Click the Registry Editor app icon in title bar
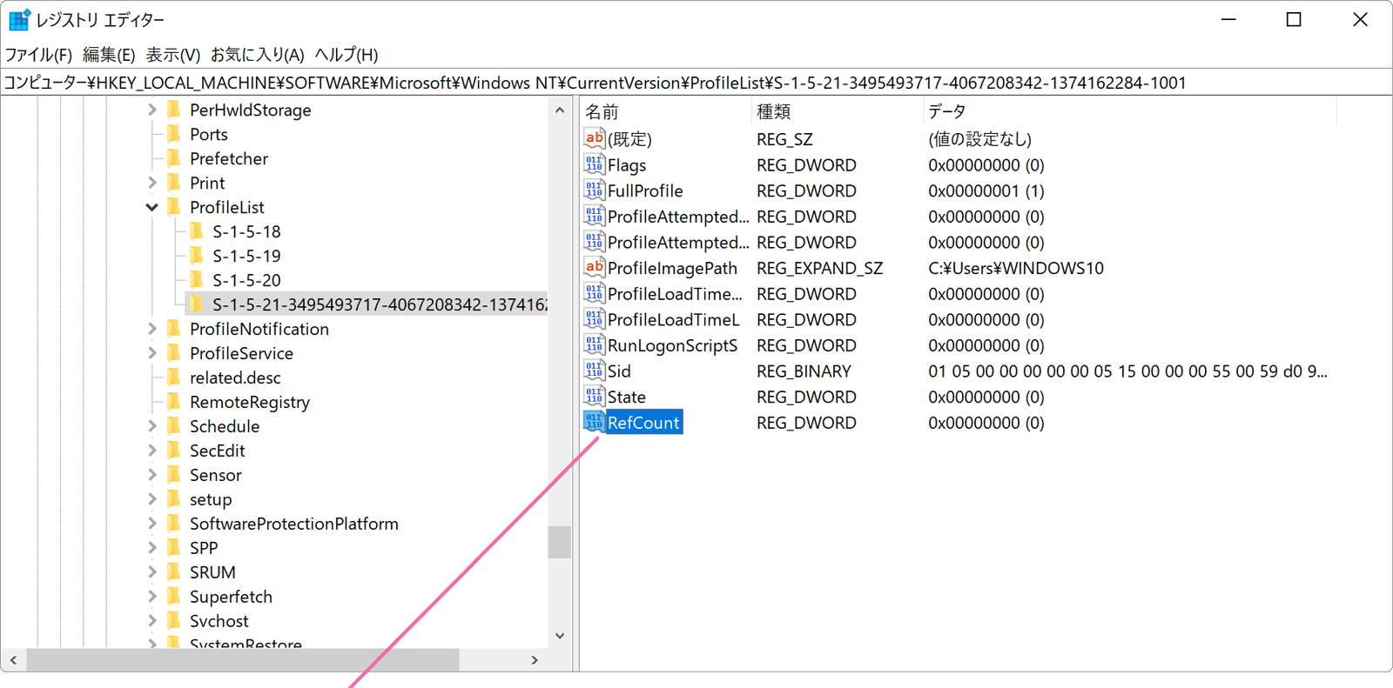This screenshot has height=688, width=1393. [x=19, y=19]
